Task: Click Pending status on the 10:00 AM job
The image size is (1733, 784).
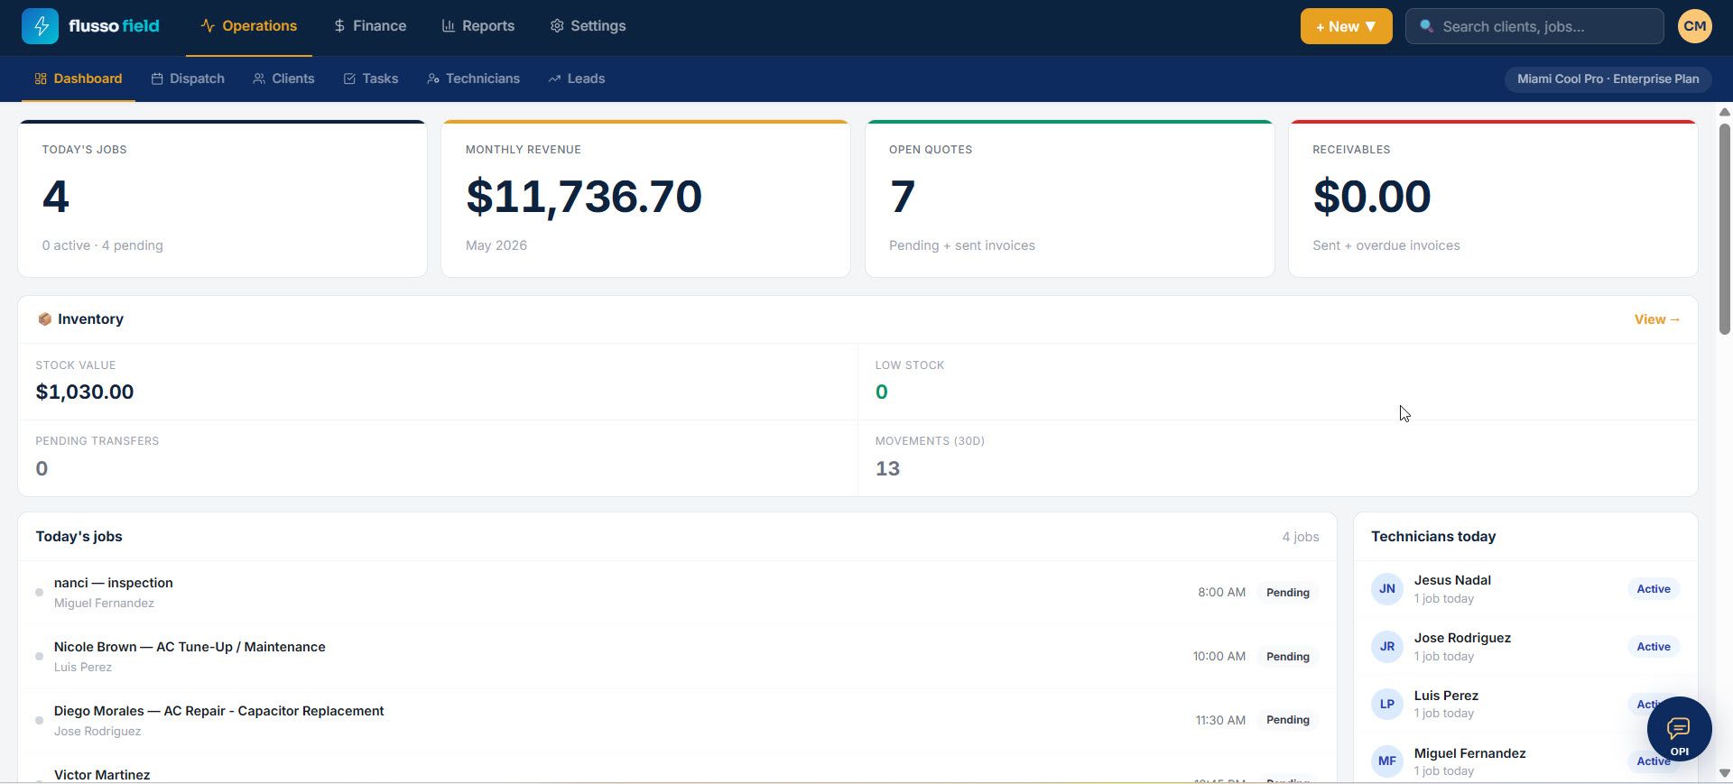Action: point(1287,657)
